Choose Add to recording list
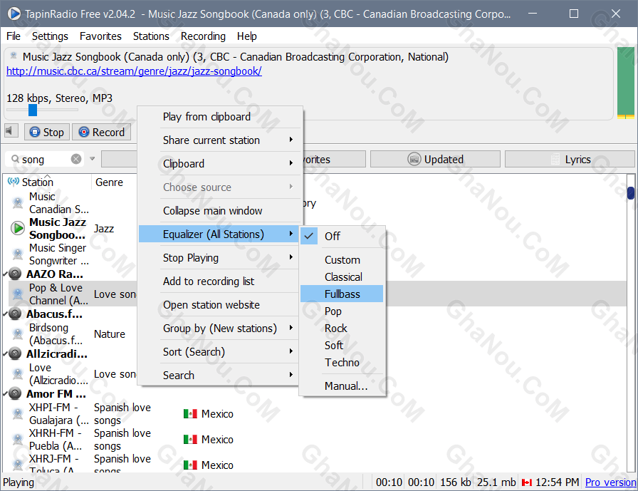This screenshot has height=491, width=638. tap(220, 281)
